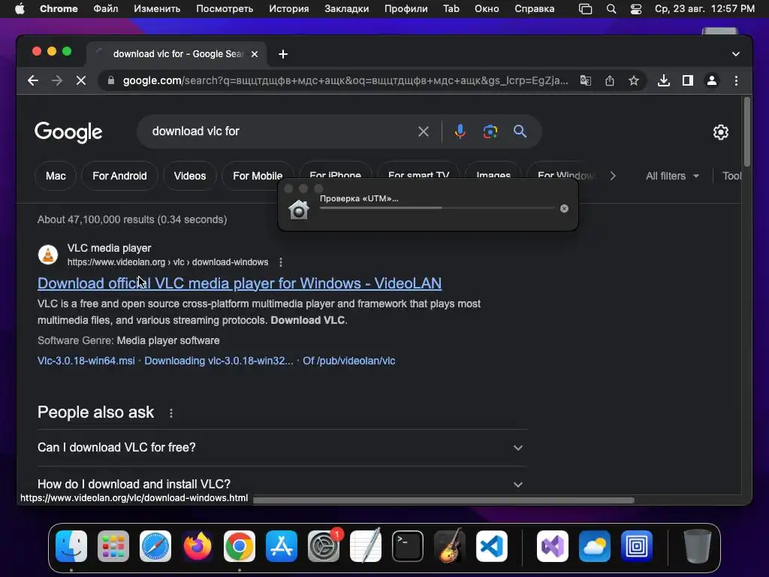The height and width of the screenshot is (577, 769).
Task: Open the История menu
Action: point(289,9)
